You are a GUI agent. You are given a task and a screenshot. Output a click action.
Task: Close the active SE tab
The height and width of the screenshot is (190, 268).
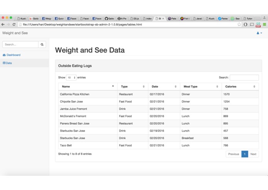pos(163,18)
